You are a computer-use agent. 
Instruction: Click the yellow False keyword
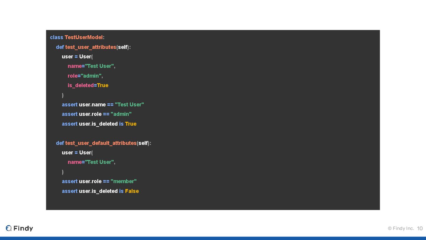[132, 191]
